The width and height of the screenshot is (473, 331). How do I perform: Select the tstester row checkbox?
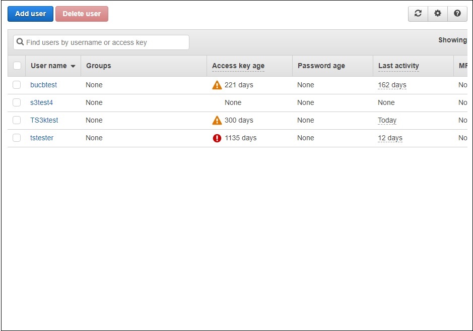click(17, 138)
